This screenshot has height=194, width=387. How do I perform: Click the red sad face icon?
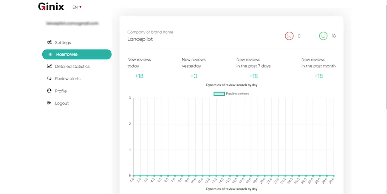tap(289, 36)
